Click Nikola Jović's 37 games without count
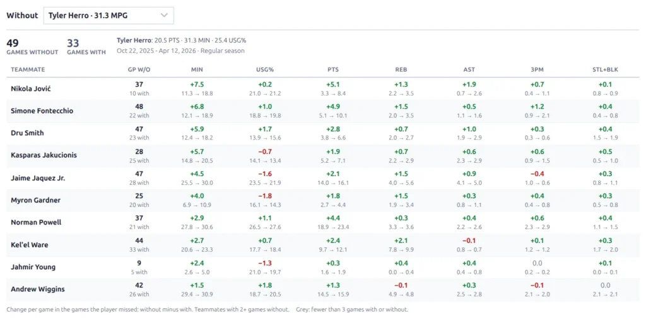 139,85
